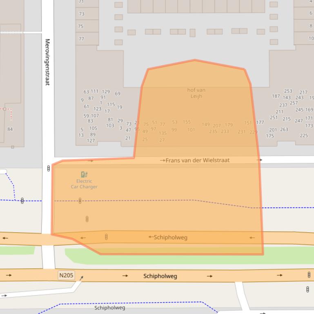314x314 pixels.
Task: Click house number 155 inside highlighted area
Action: coord(187,122)
